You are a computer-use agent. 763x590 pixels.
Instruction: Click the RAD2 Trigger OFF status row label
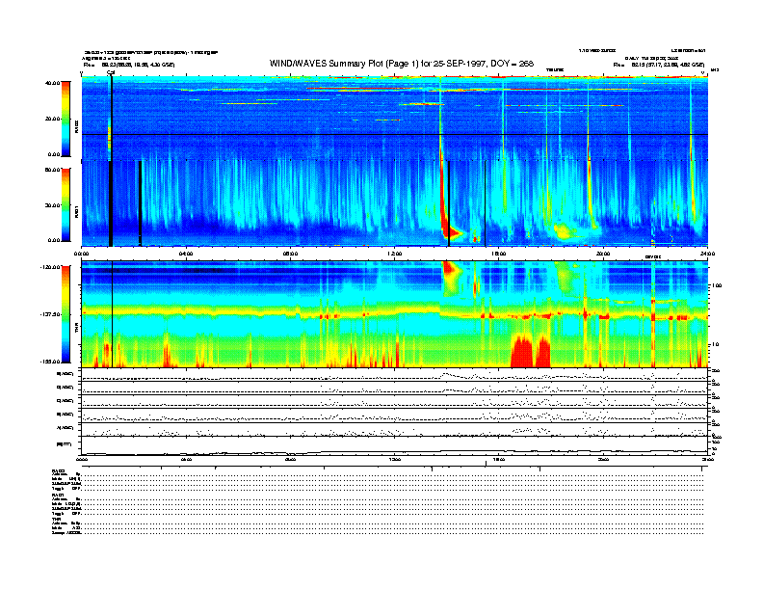click(x=66, y=488)
